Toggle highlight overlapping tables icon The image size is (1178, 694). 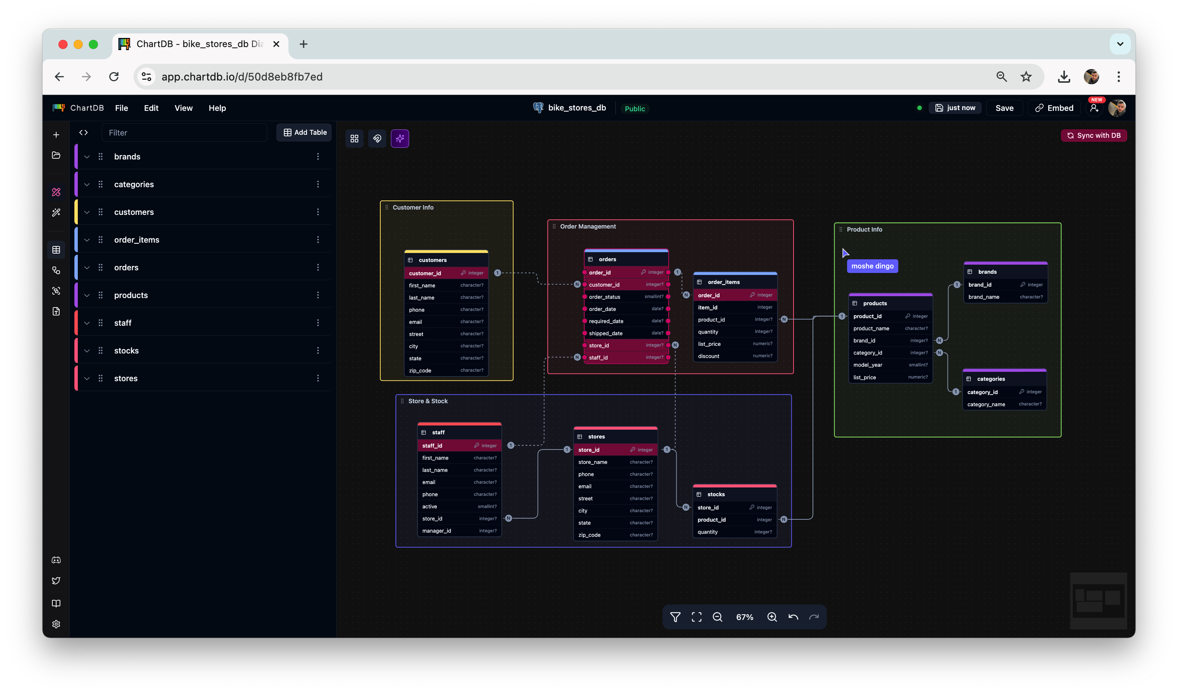pyautogui.click(x=377, y=139)
